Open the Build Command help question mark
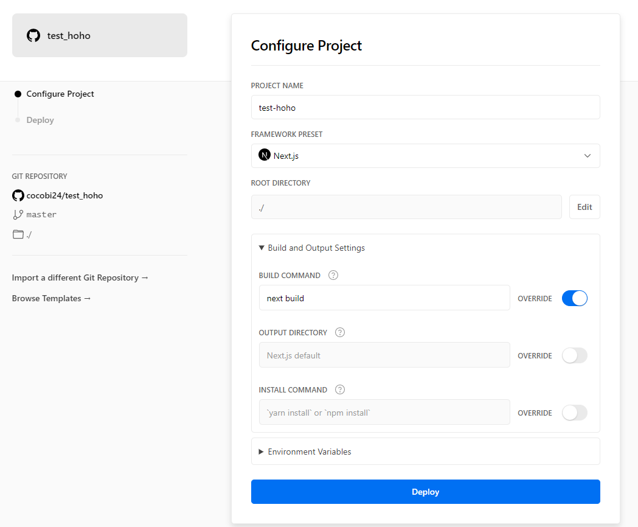 click(x=333, y=275)
